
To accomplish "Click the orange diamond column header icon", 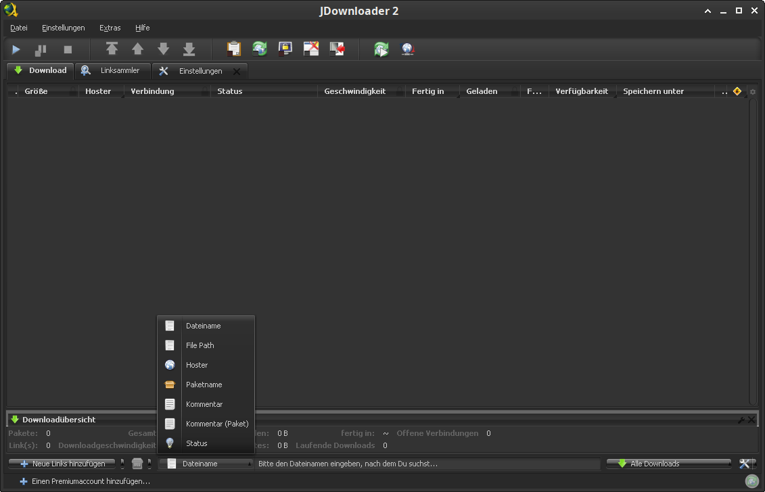I will pos(737,91).
